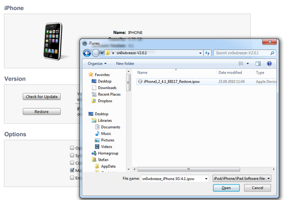Click the Forward arrow in file dialog
Viewport: 284px width, 200px height.
tap(96, 53)
